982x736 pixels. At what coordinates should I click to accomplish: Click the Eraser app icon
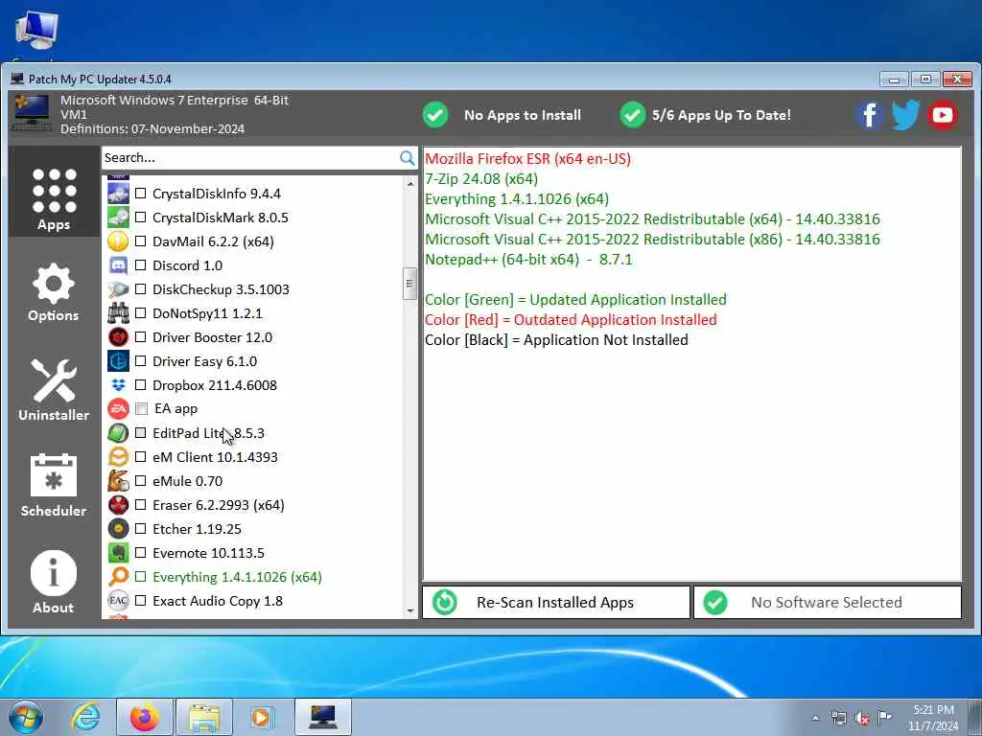[x=118, y=505]
